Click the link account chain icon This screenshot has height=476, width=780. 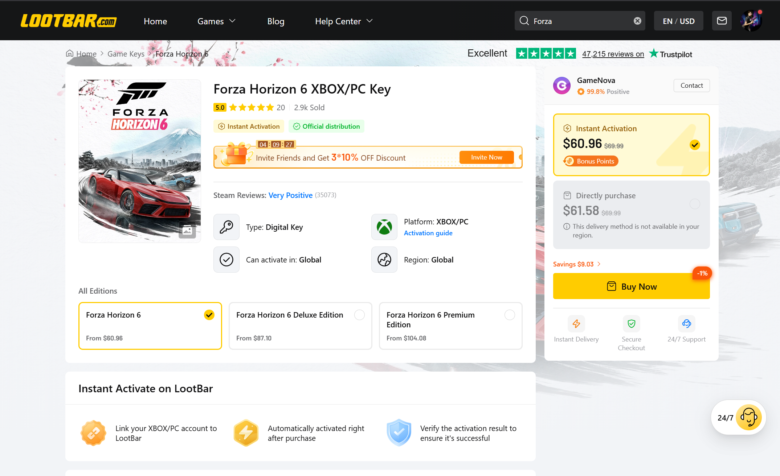[x=93, y=433]
